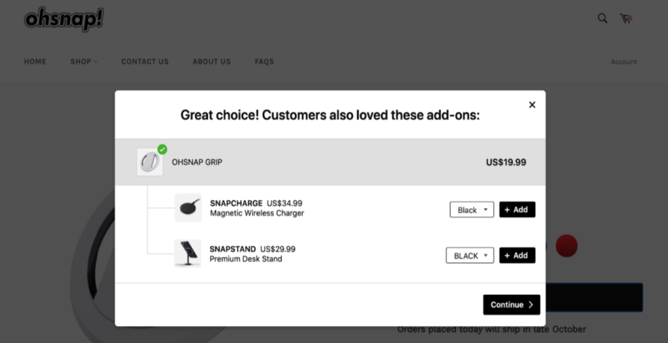Click the Ohsnap Grip product thumbnail
Screen dimensions: 668x343
tap(149, 162)
